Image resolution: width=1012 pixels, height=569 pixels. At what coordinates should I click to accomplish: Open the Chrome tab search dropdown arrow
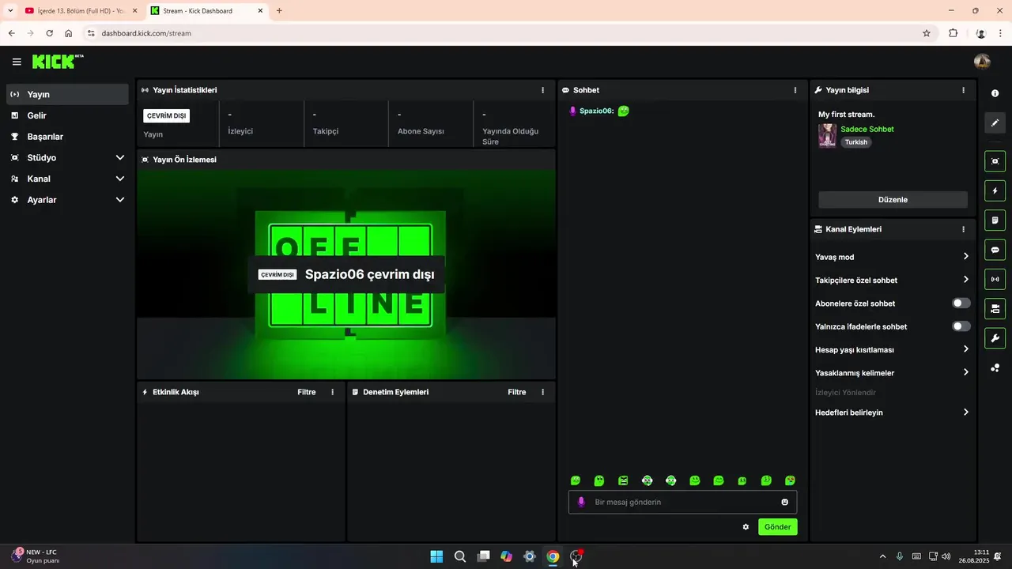[10, 10]
